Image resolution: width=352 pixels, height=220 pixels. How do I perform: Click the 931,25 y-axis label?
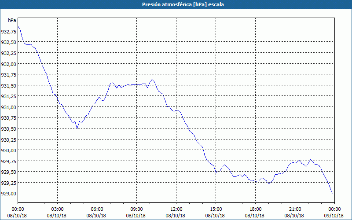(x=8, y=96)
